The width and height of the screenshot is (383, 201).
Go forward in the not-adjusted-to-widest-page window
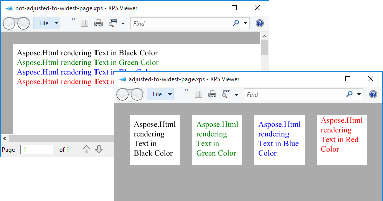[24, 24]
